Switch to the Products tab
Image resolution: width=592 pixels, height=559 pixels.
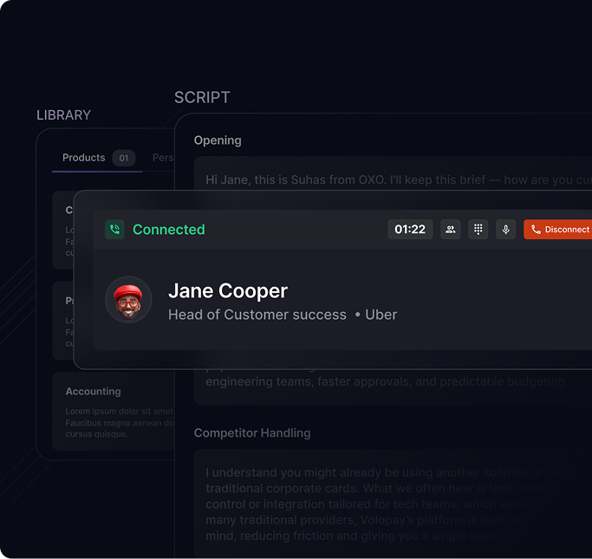[83, 158]
